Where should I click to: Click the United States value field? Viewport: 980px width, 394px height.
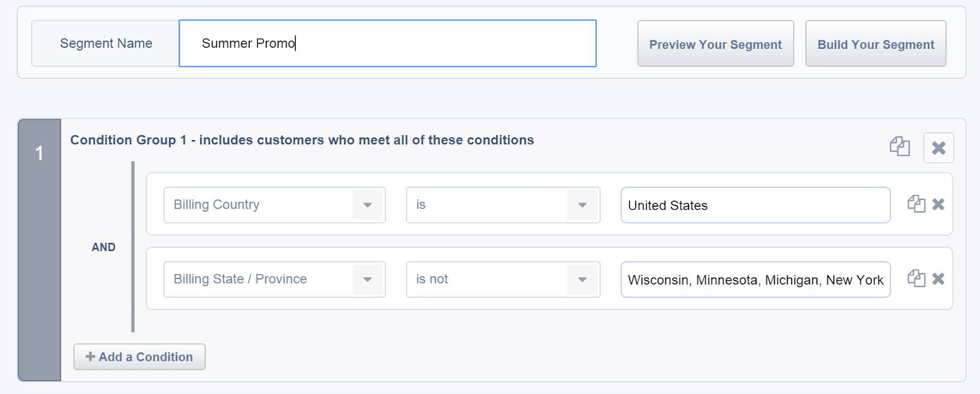pyautogui.click(x=755, y=206)
